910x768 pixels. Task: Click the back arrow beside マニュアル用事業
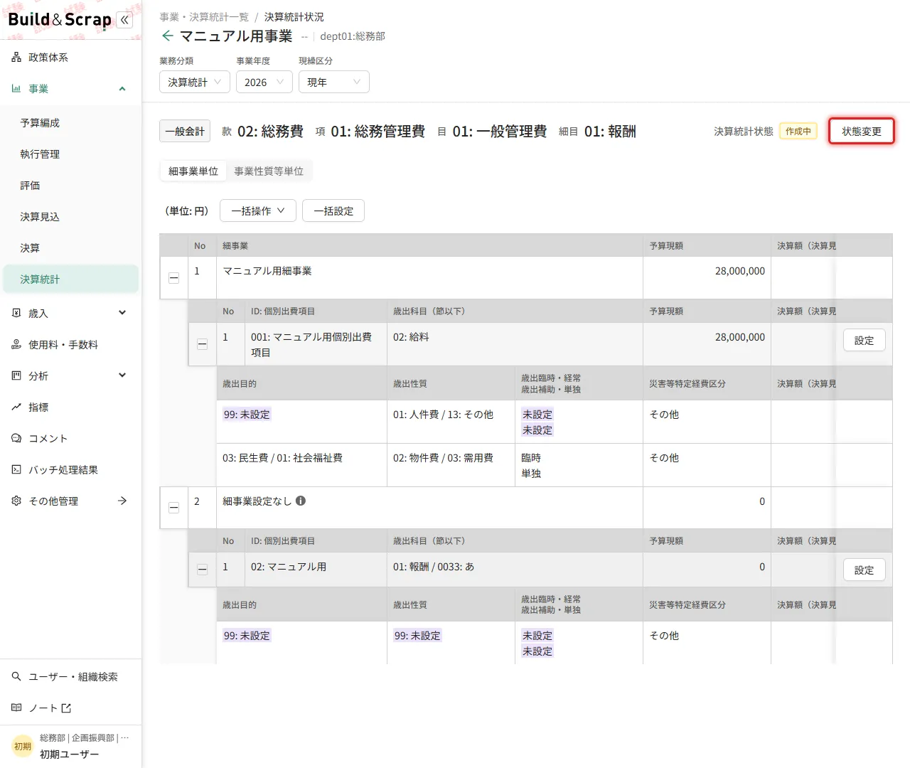coord(168,36)
